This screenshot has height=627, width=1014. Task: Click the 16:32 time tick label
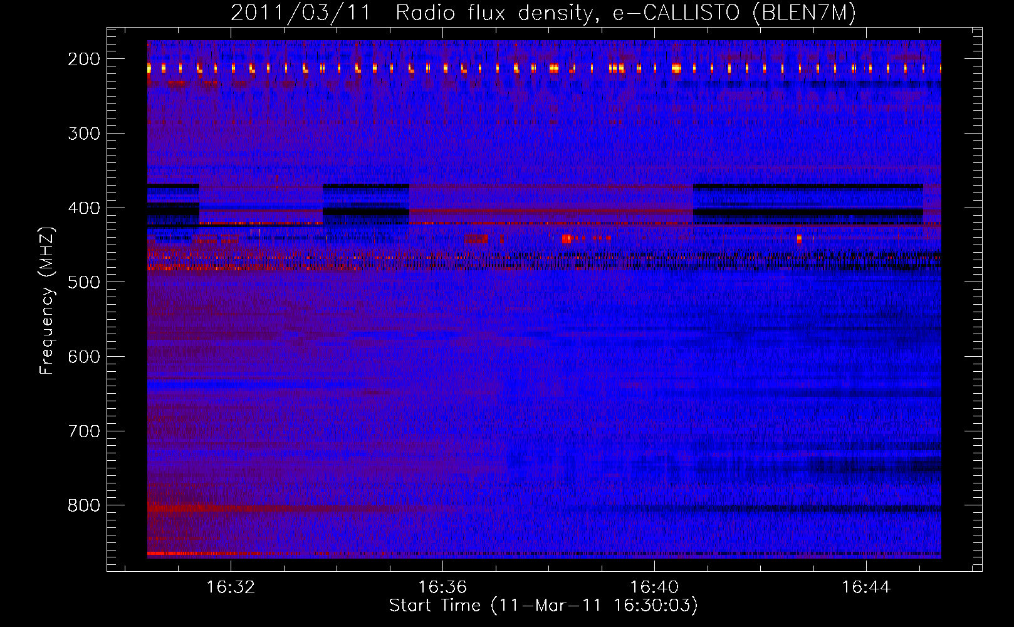point(231,587)
